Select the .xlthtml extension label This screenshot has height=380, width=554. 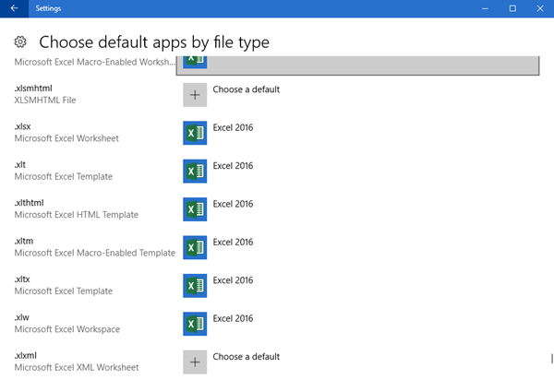pos(29,203)
